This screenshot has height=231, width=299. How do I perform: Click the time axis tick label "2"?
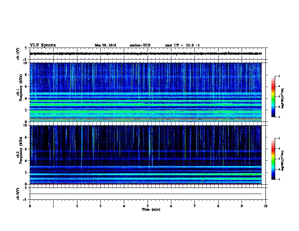(77, 206)
